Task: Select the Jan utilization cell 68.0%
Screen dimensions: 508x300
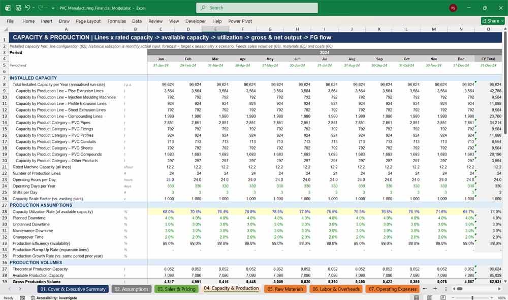Action: tap(161, 212)
